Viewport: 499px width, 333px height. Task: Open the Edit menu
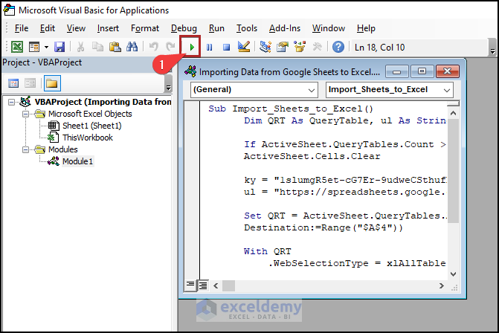point(48,28)
